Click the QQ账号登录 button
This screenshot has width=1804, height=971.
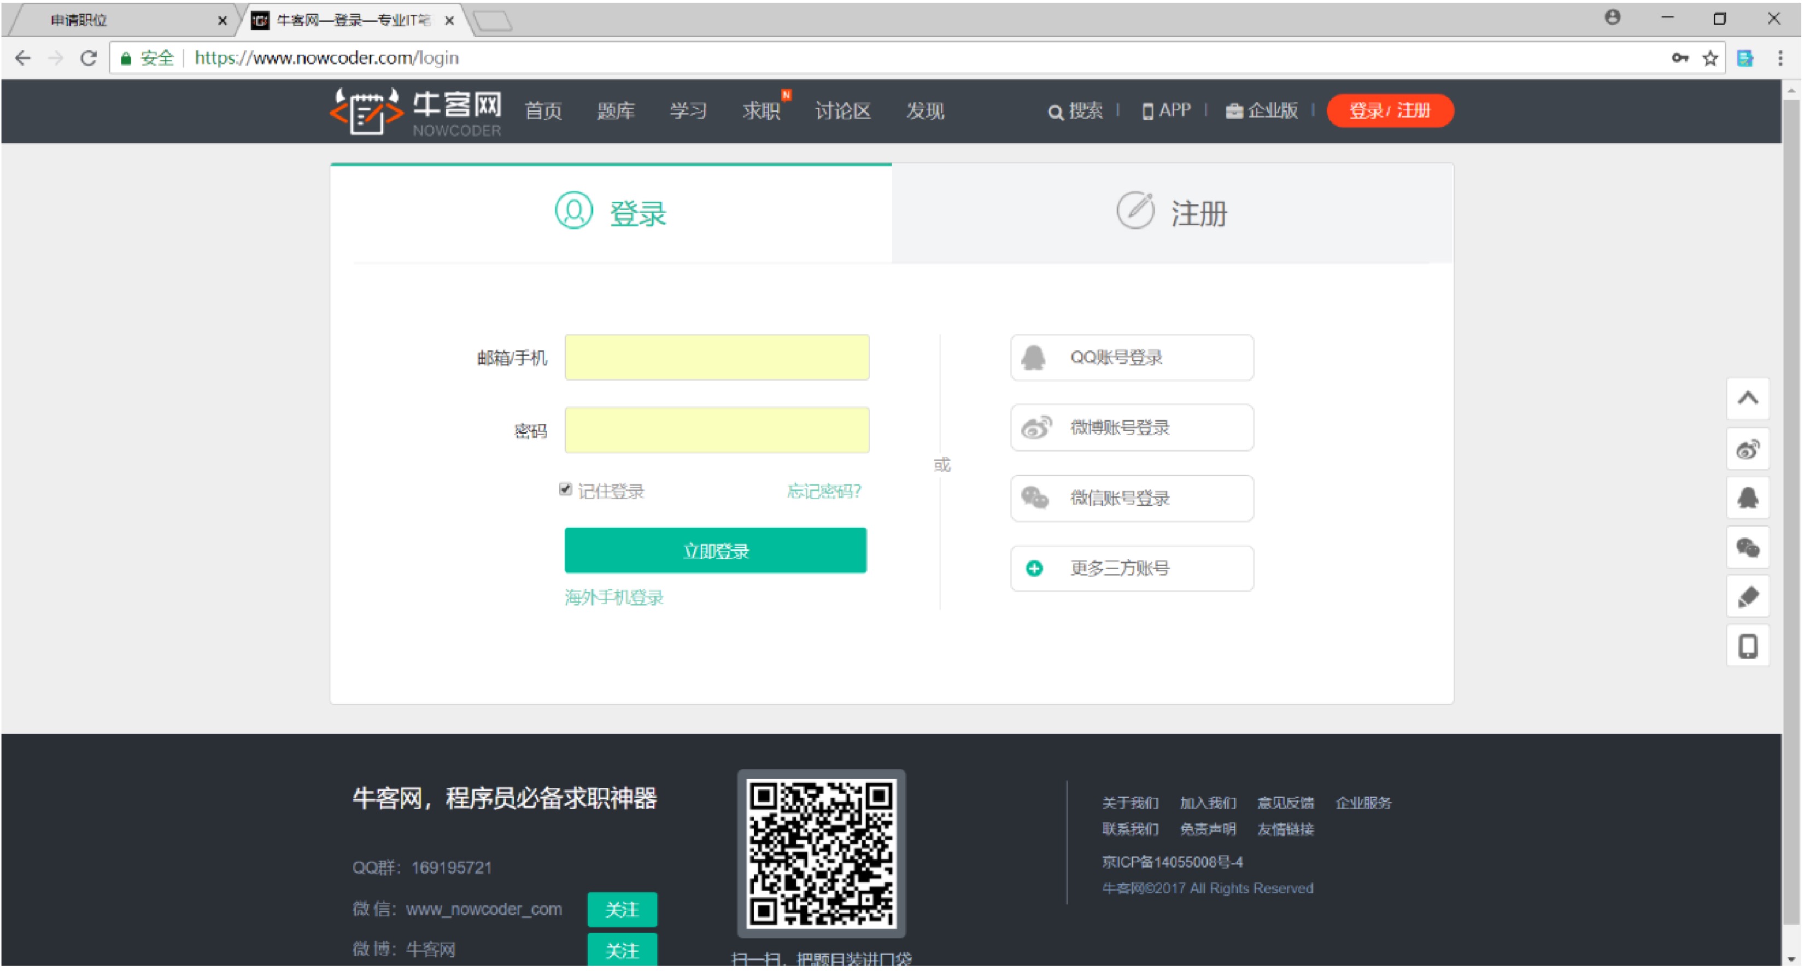(1131, 358)
